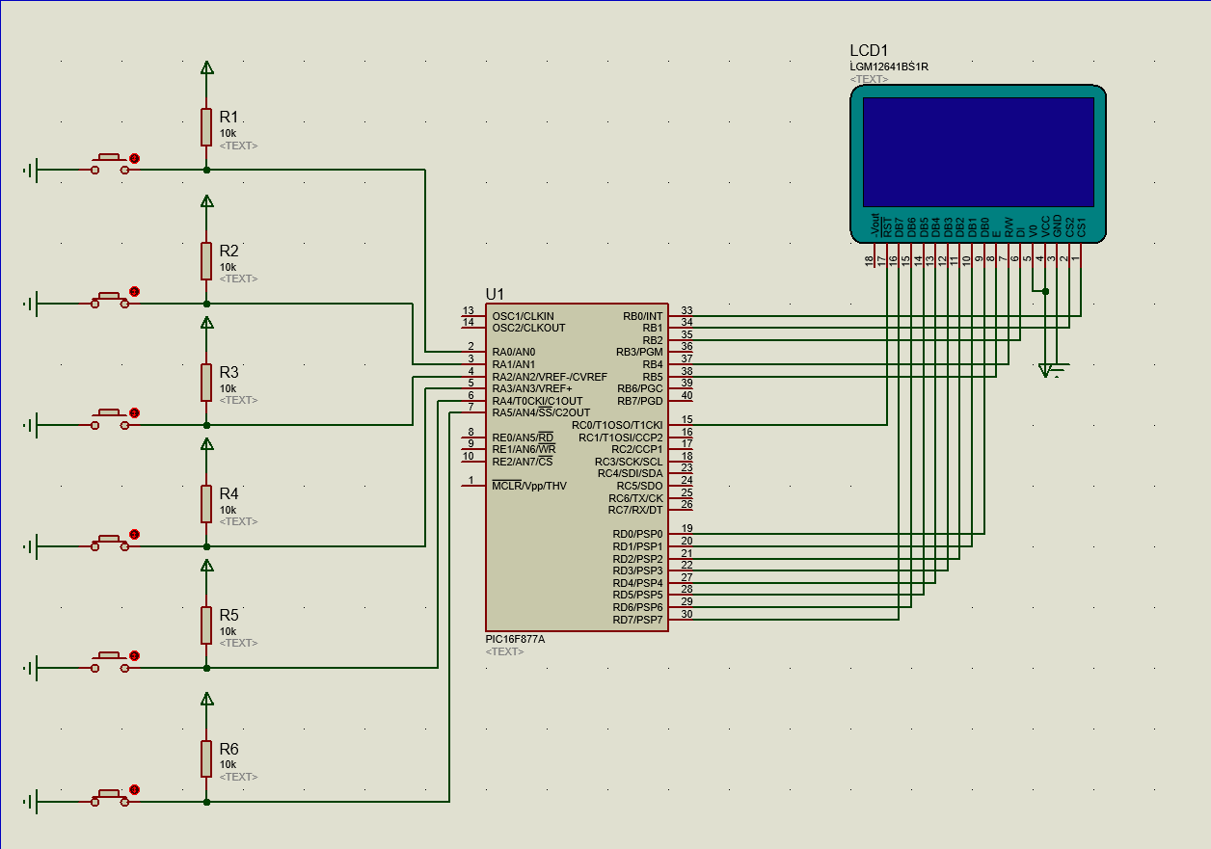Click the LGM12641BS1R part name
Image resolution: width=1211 pixels, height=849 pixels.
click(889, 67)
